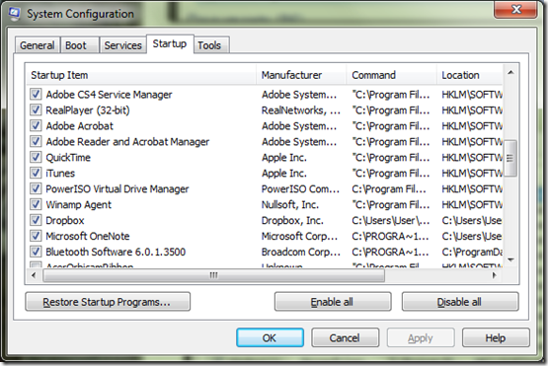This screenshot has width=548, height=366.
Task: Sort by Command column header
Action: coord(392,75)
